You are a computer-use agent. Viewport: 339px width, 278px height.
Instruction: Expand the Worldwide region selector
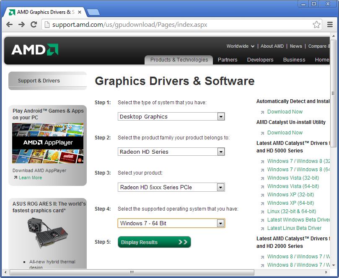tap(240, 46)
